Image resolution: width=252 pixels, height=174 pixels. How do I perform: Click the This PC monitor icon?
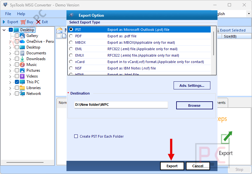(22, 82)
